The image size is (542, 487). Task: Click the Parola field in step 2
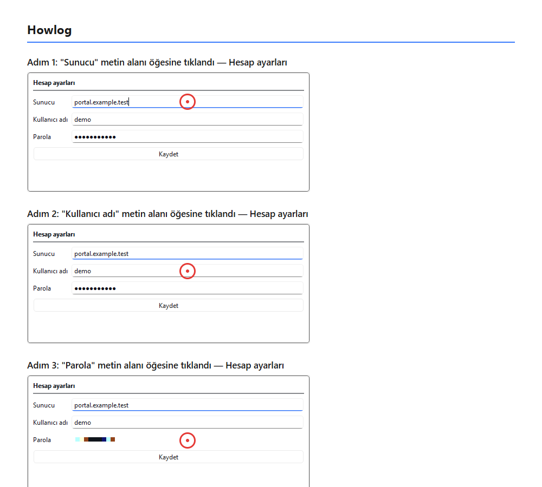pos(188,288)
